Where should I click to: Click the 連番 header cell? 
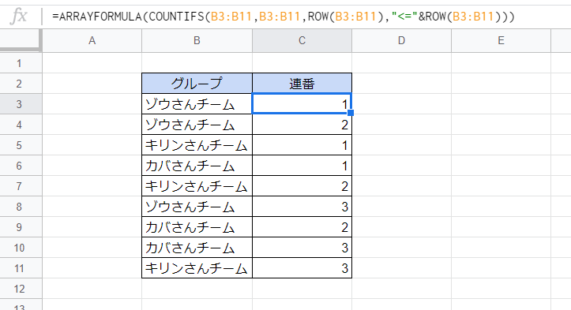point(302,84)
